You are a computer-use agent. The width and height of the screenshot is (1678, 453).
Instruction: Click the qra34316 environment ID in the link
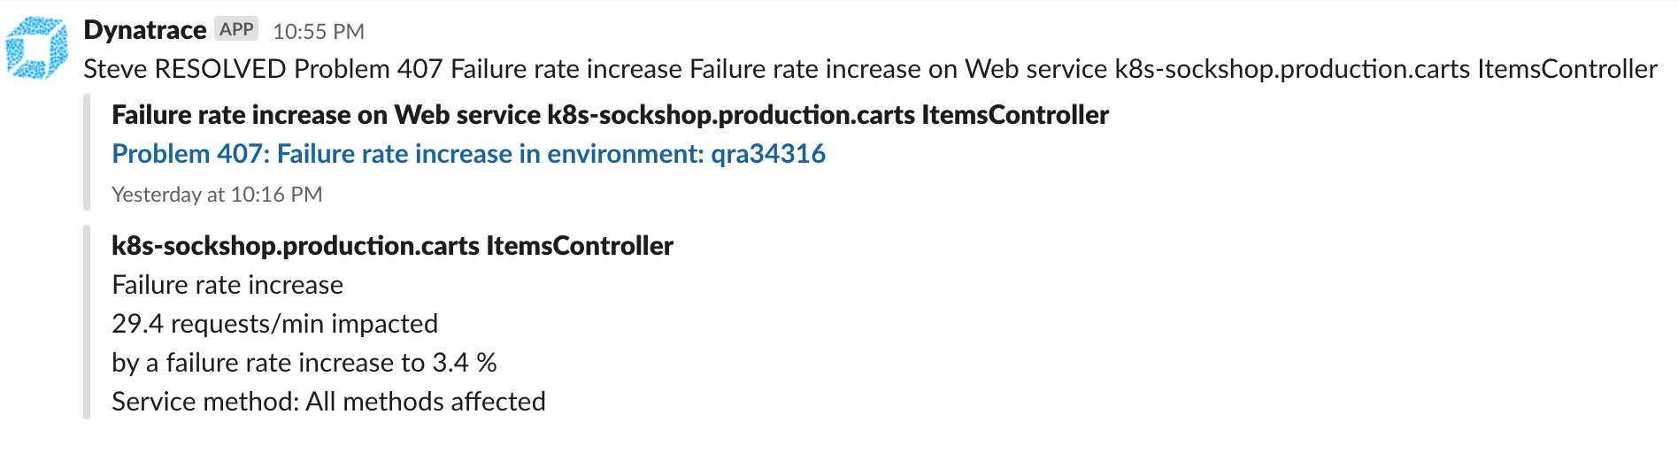(768, 154)
